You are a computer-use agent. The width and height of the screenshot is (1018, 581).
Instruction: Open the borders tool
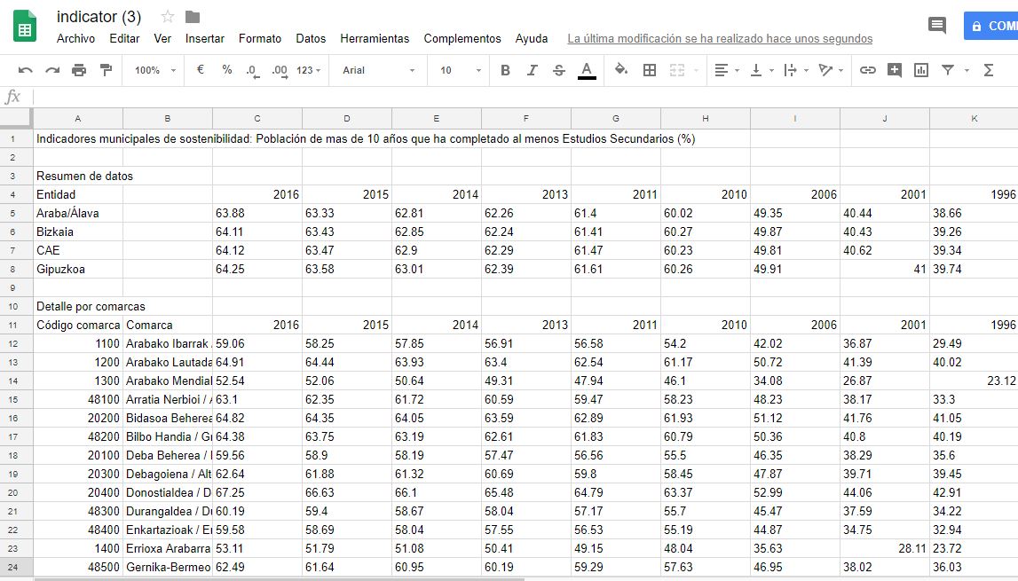point(650,70)
